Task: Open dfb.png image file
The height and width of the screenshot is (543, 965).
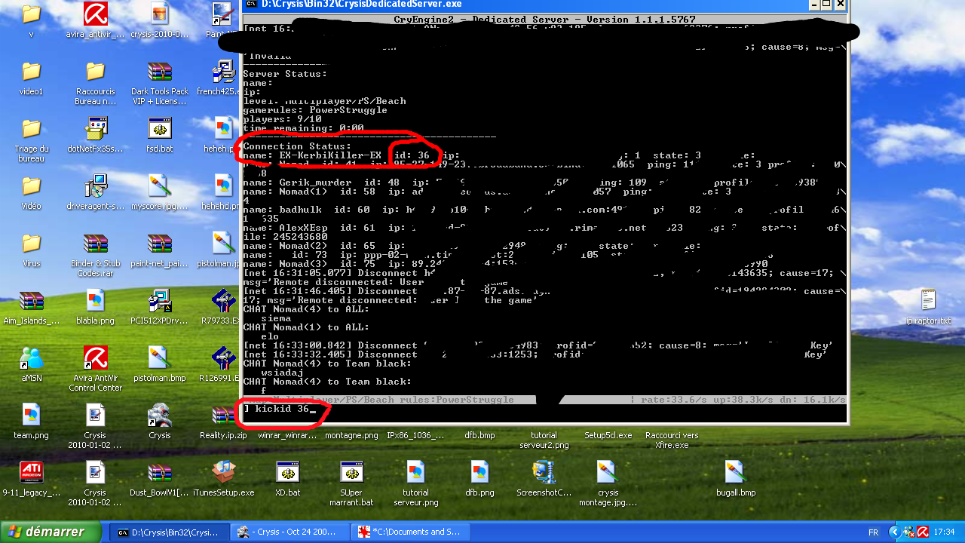Action: point(479,473)
